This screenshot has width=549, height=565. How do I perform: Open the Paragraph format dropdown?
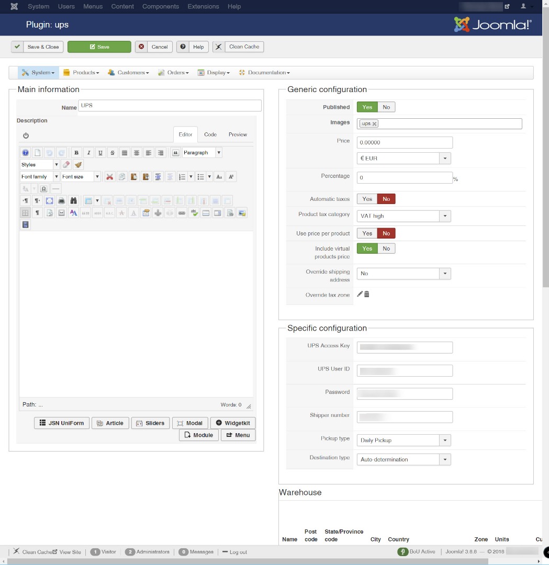point(202,153)
